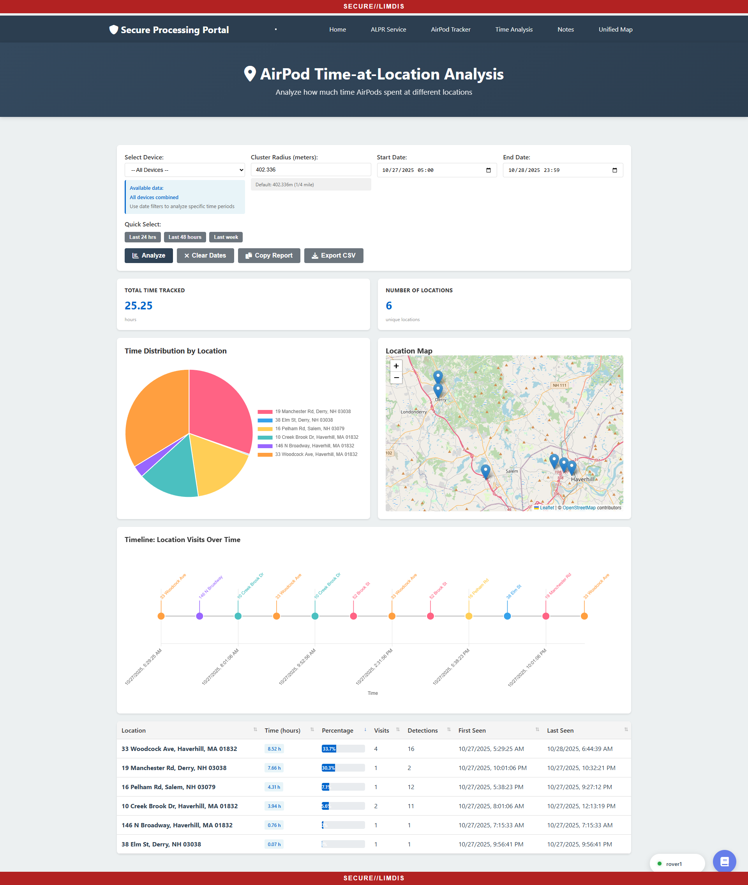Click the 38 Elm St timeline marker
The height and width of the screenshot is (885, 748).
pyautogui.click(x=507, y=616)
